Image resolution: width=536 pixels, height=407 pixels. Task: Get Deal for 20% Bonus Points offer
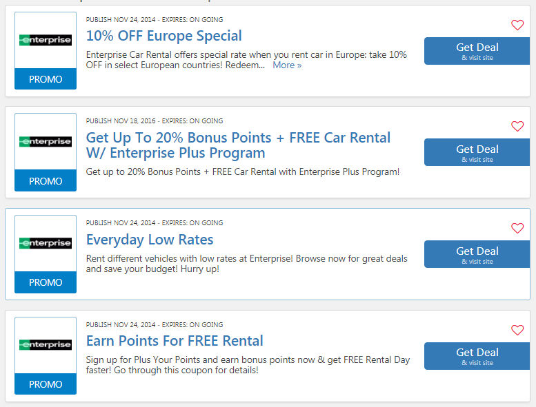click(x=477, y=152)
